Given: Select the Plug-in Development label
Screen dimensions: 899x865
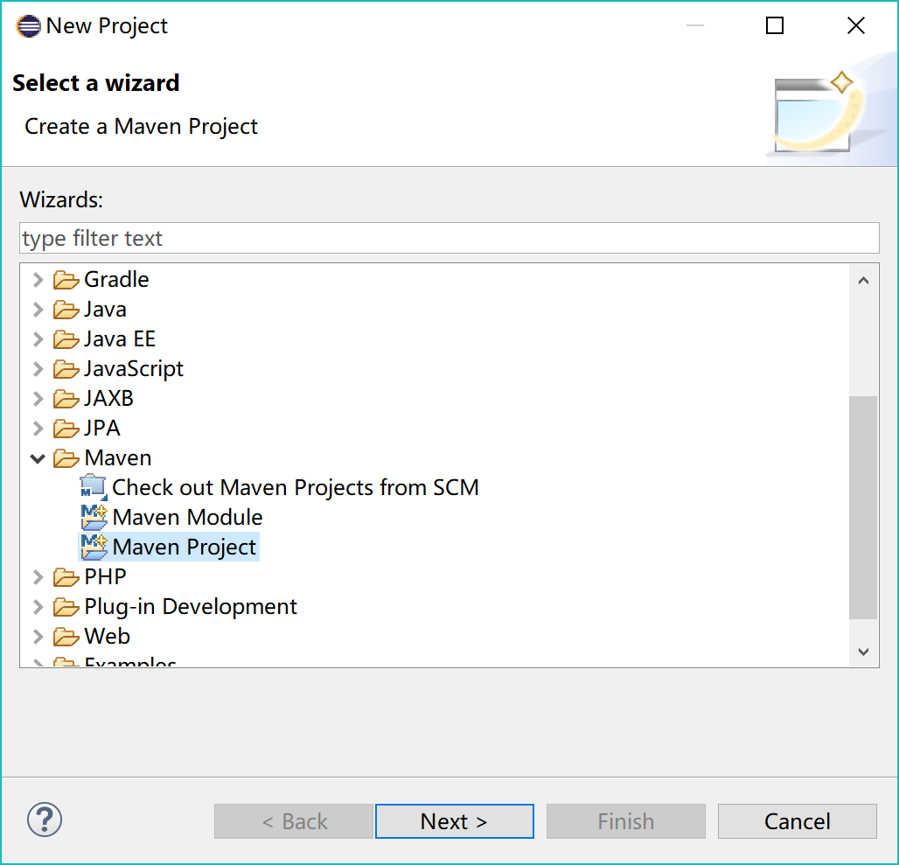Looking at the screenshot, I should pos(191,607).
